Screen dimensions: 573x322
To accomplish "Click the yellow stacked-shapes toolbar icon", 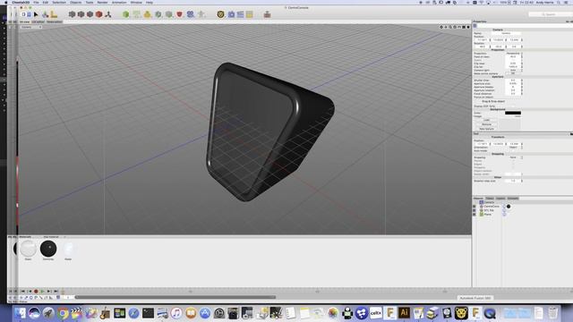I will (x=147, y=14).
